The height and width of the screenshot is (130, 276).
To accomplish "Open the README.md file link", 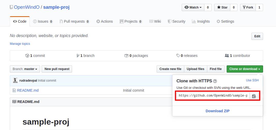I will pos(28,90).
